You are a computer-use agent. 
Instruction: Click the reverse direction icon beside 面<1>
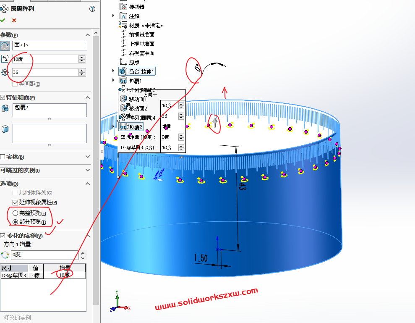coord(5,46)
